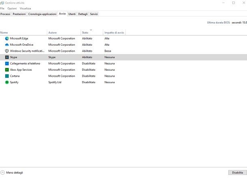Maximize the Gestione attività window

(234, 3)
